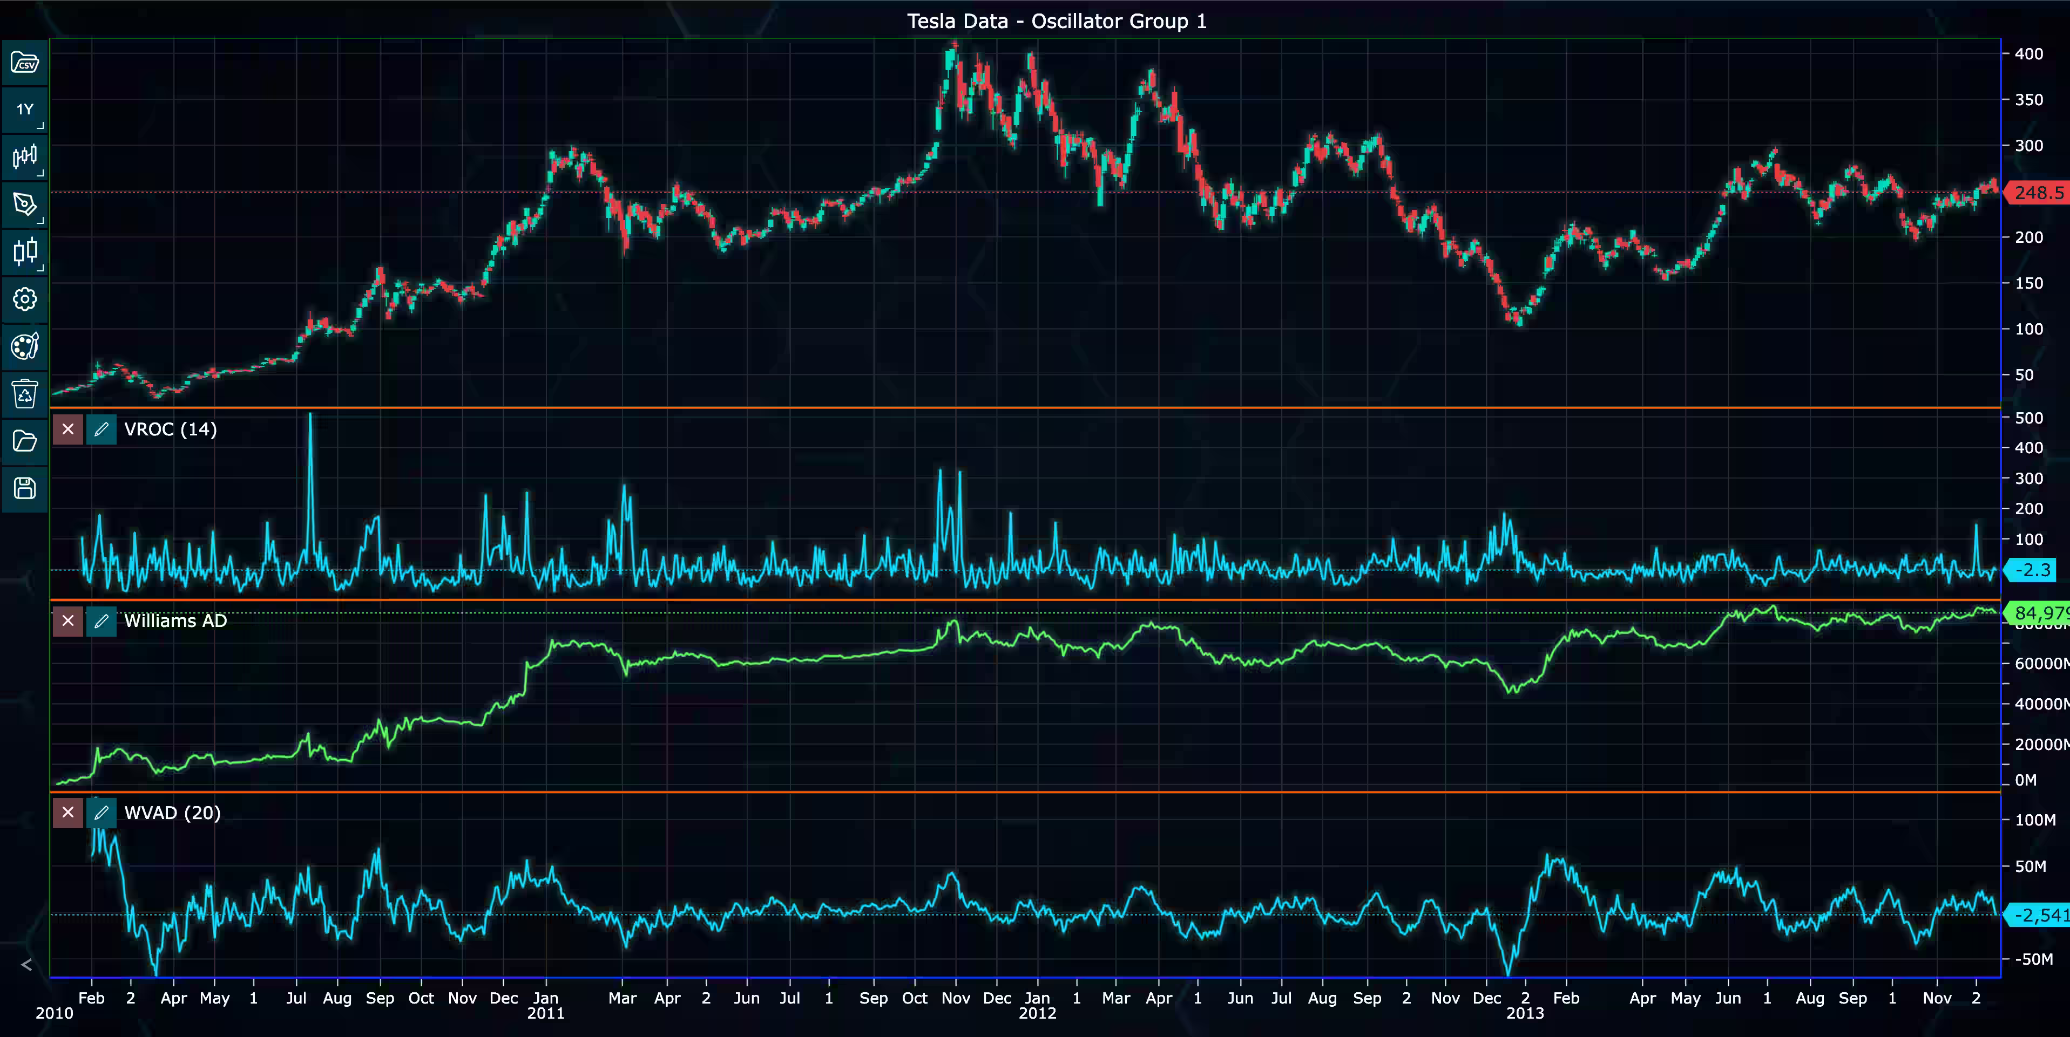This screenshot has height=1037, width=2070.
Task: Click the 2010 year label on time axis
Action: tap(54, 1014)
